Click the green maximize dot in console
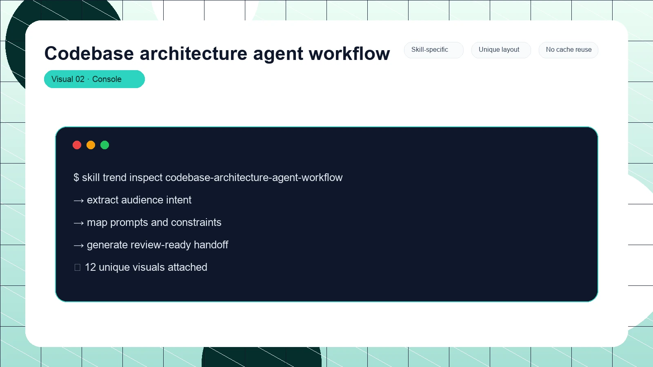The height and width of the screenshot is (367, 653). point(104,145)
